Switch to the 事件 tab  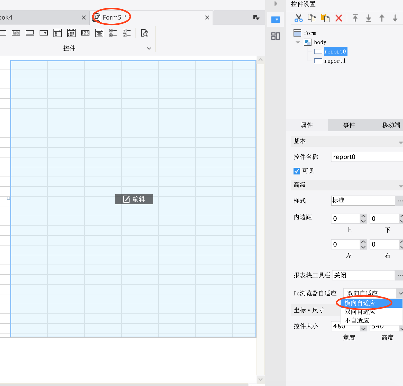point(349,125)
